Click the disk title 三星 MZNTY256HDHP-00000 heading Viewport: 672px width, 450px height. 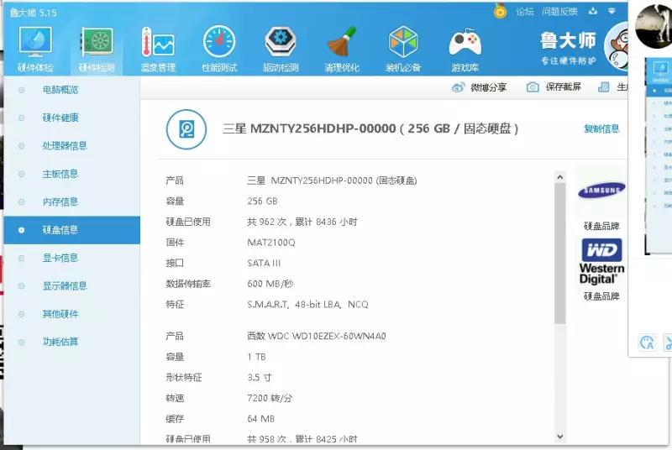pos(370,128)
